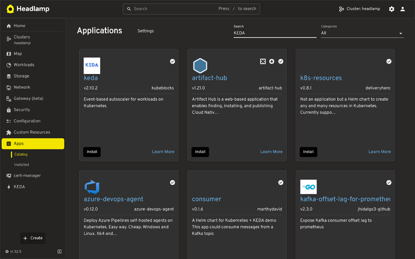Open the Applications Settings link
Viewport: 415px width, 259px height.
tap(146, 31)
